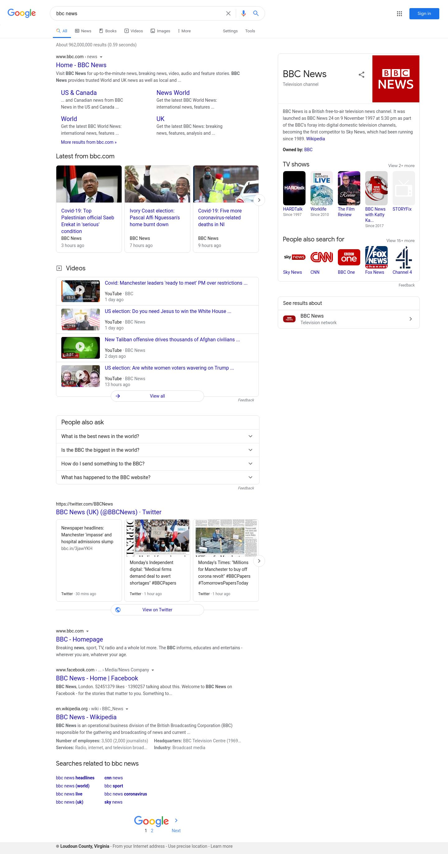Expand 'How do I send something to the BBC?'
Image resolution: width=448 pixels, height=854 pixels.
pos(157,464)
